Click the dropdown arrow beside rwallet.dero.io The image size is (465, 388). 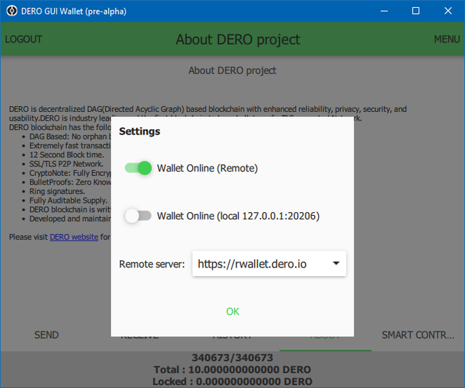(x=336, y=263)
